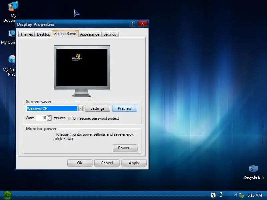This screenshot has width=267, height=200.
Task: Click the help question-mark tray icon
Action: [213, 195]
